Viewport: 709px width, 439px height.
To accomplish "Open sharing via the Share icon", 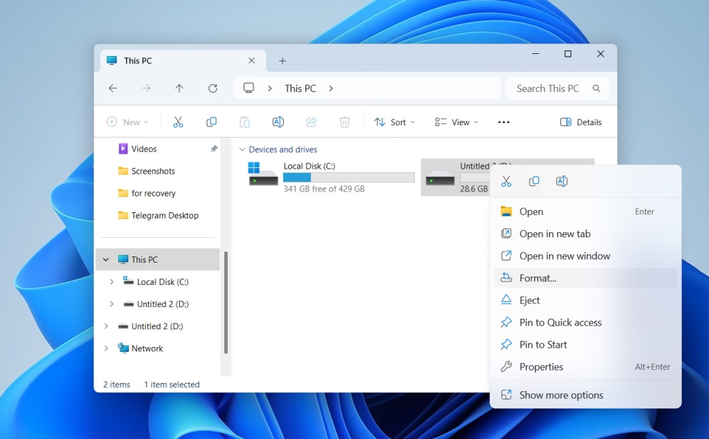I will [311, 122].
